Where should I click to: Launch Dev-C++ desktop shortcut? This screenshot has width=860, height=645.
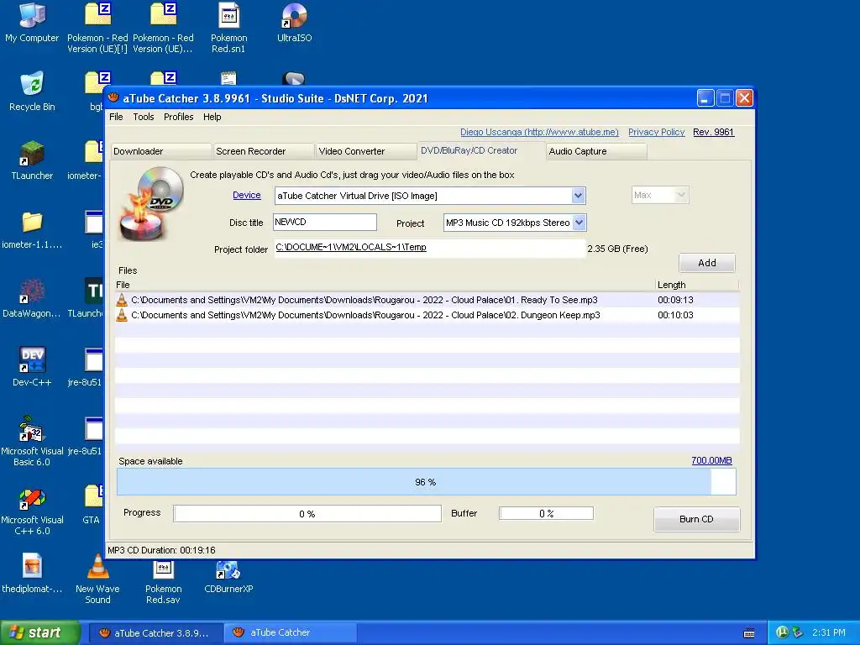tap(32, 366)
